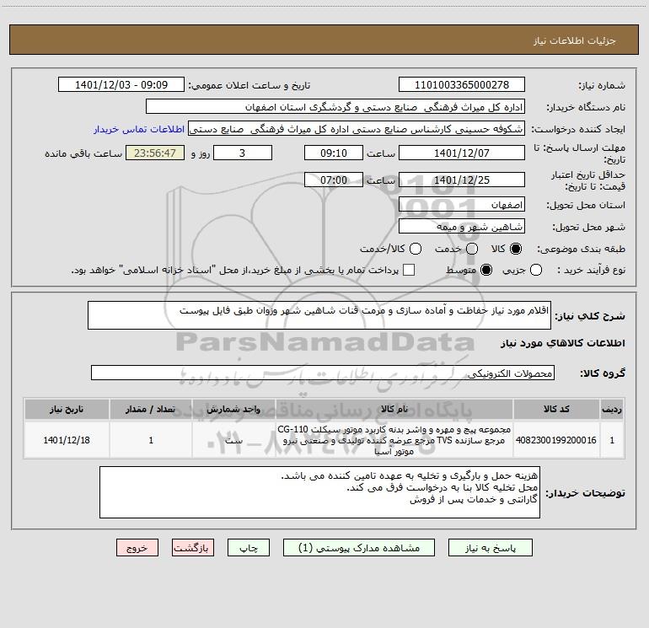Click the پاسخ به نیاز button
Image resolution: width=649 pixels, height=628 pixels.
(490, 548)
